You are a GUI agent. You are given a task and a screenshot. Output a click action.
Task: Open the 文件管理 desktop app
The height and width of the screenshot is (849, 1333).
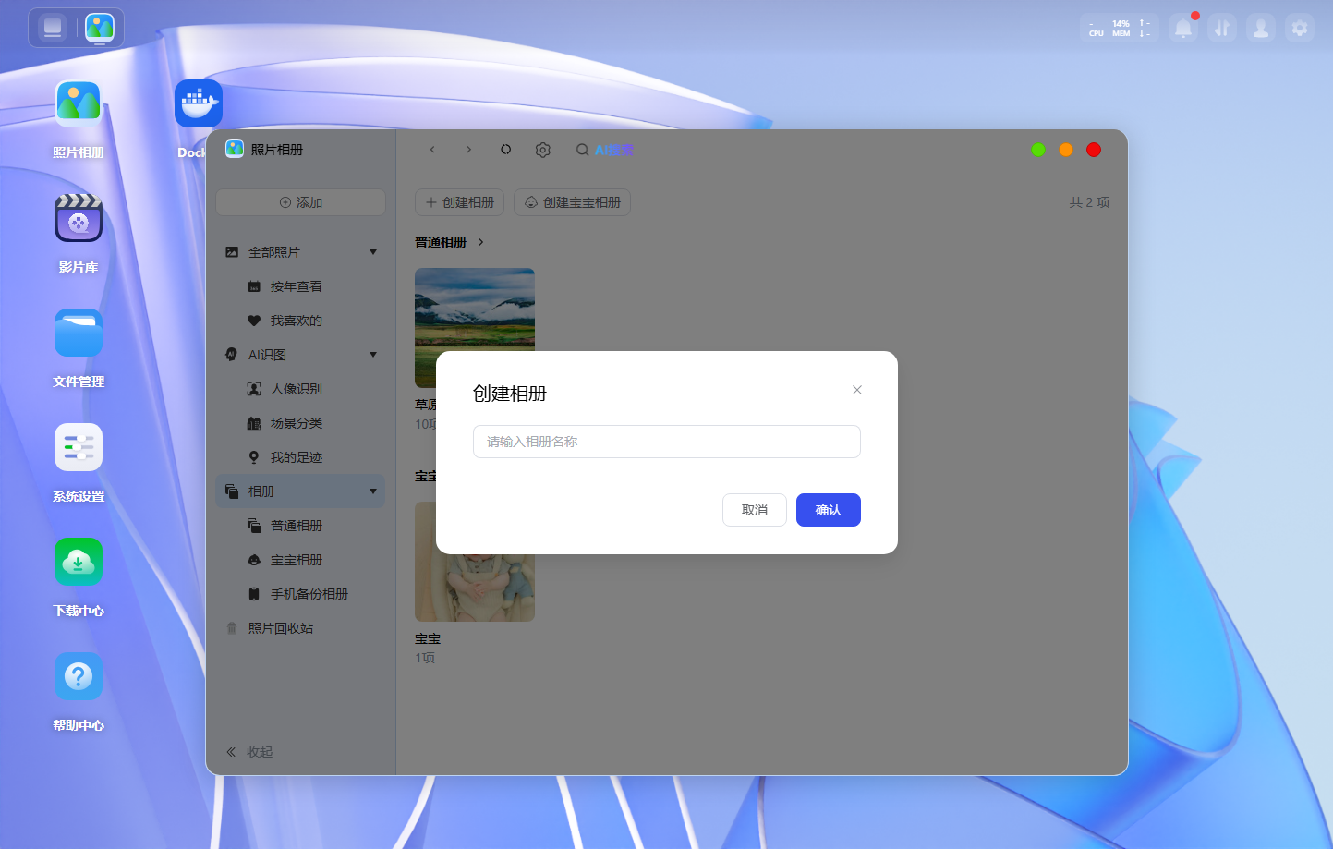(x=79, y=333)
